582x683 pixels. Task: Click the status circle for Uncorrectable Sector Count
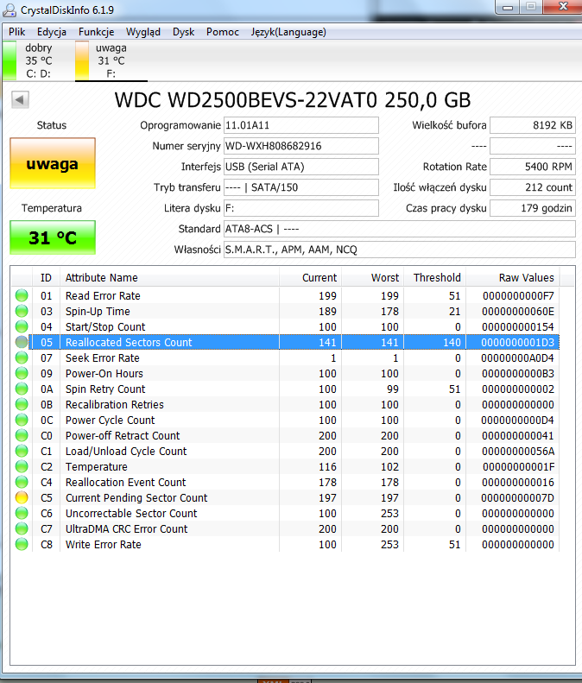[22, 513]
